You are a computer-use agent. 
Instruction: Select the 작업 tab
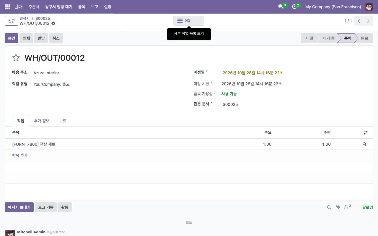(x=21, y=121)
